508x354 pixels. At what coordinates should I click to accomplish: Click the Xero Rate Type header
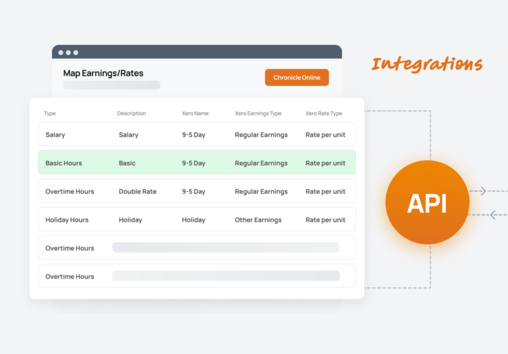tap(323, 113)
